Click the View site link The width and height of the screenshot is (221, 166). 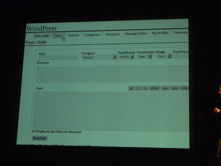tap(181, 33)
